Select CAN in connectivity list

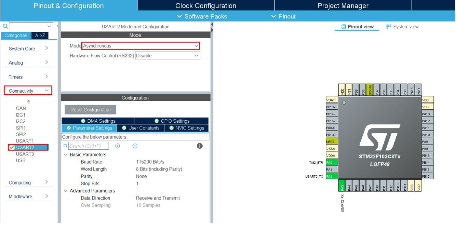[21, 108]
